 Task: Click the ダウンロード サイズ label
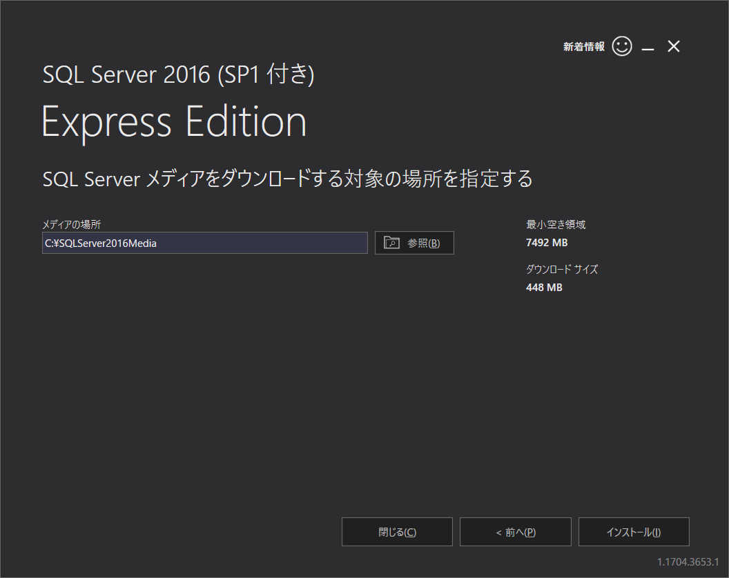562,269
